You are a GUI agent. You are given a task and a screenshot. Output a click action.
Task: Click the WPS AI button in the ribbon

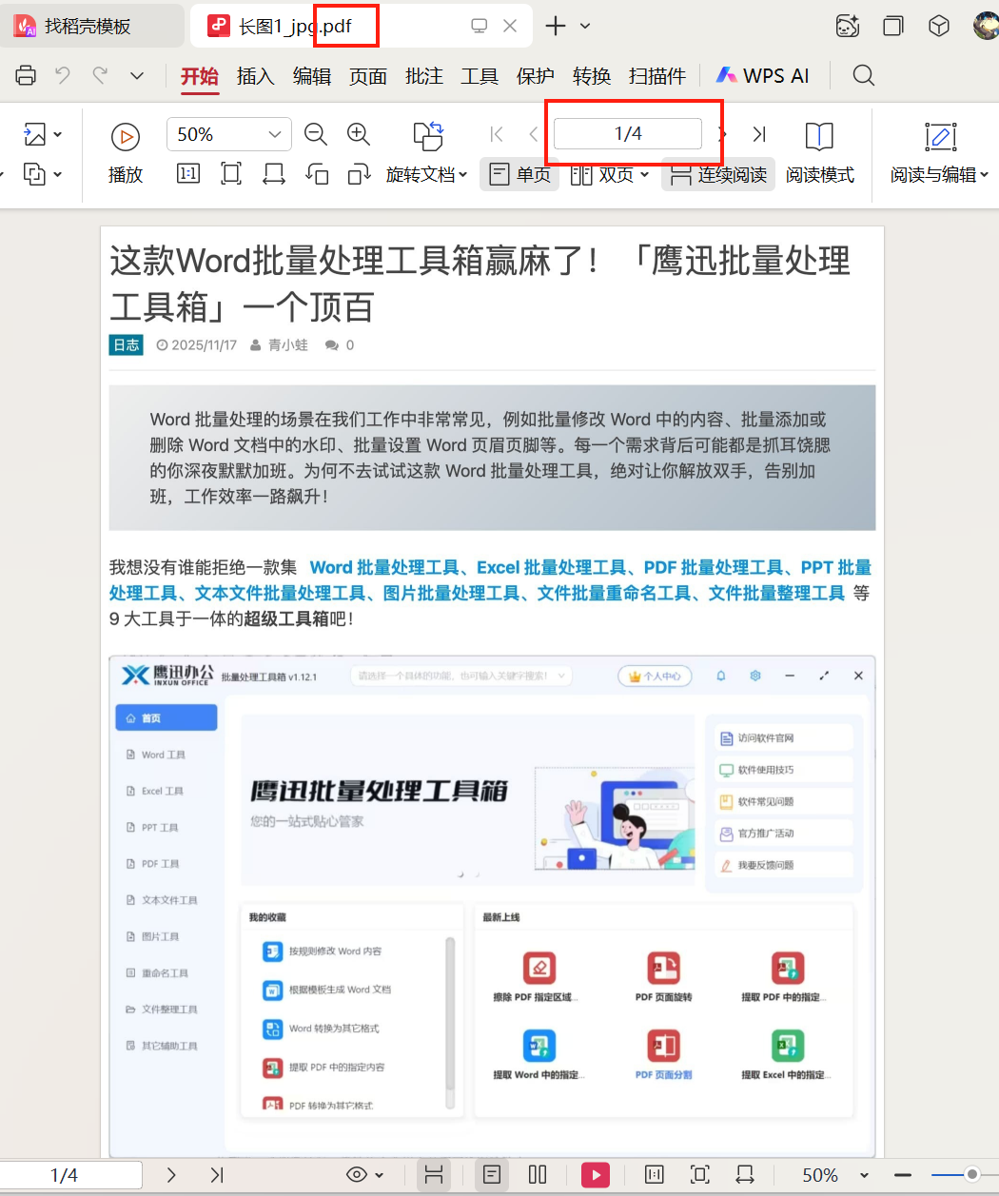click(762, 75)
